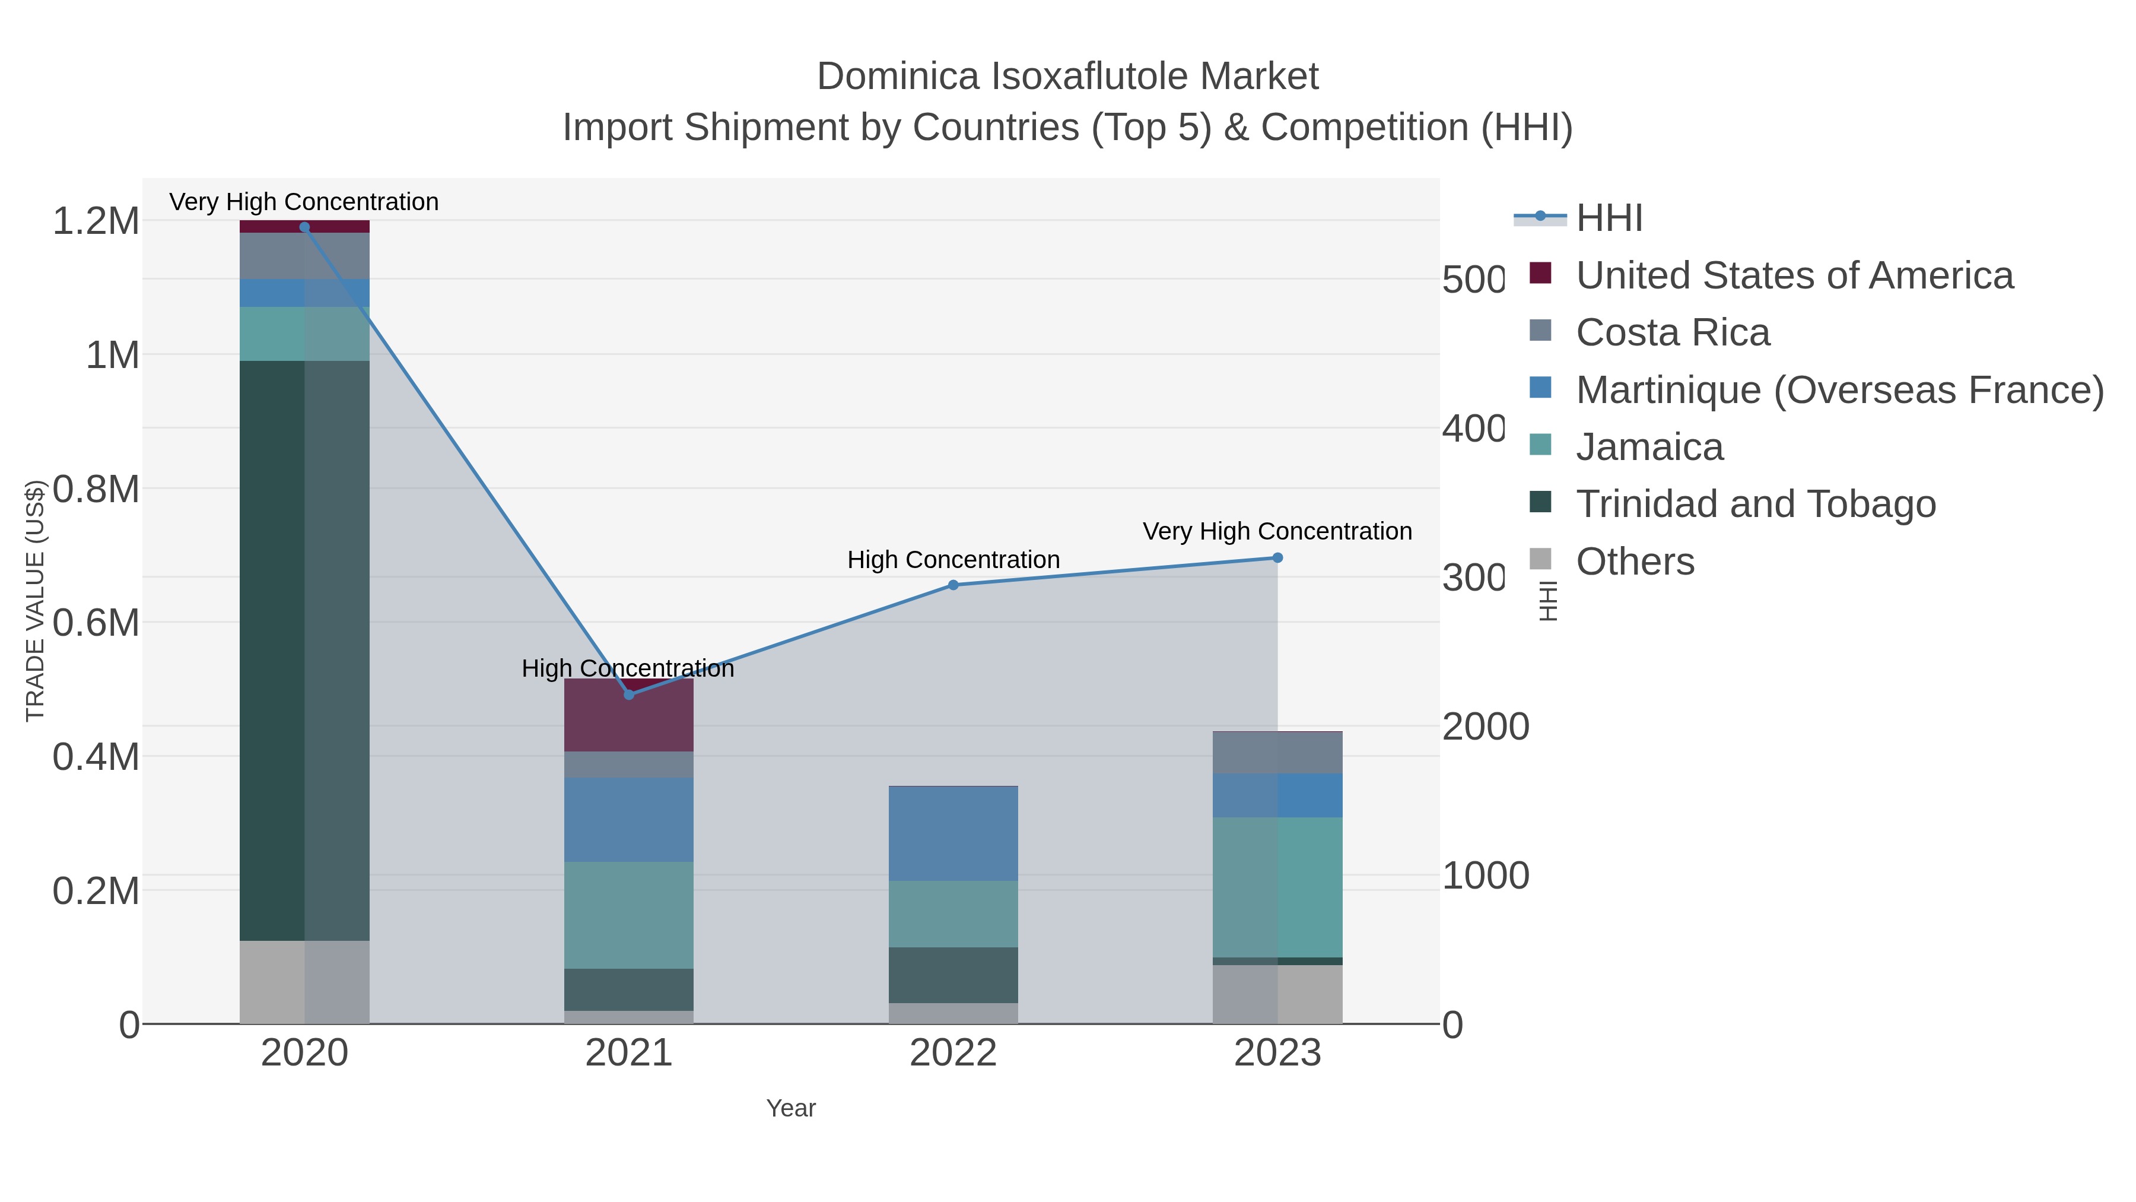
Task: Click Trinidad and Tobago segment in 2020 bar
Action: [x=304, y=651]
